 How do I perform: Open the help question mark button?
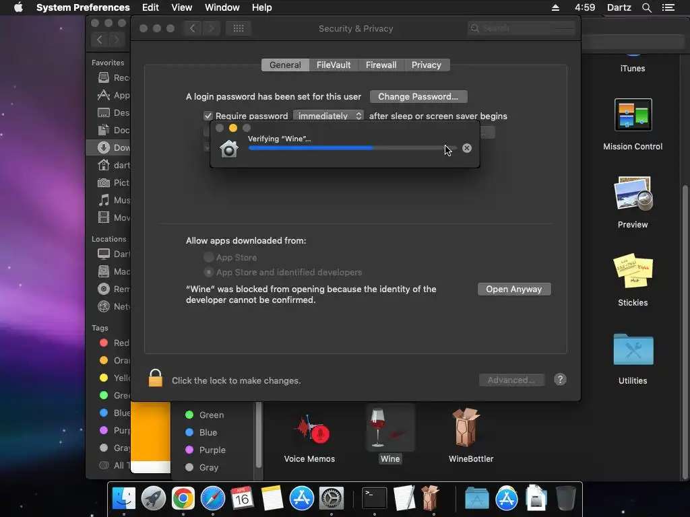pos(560,380)
